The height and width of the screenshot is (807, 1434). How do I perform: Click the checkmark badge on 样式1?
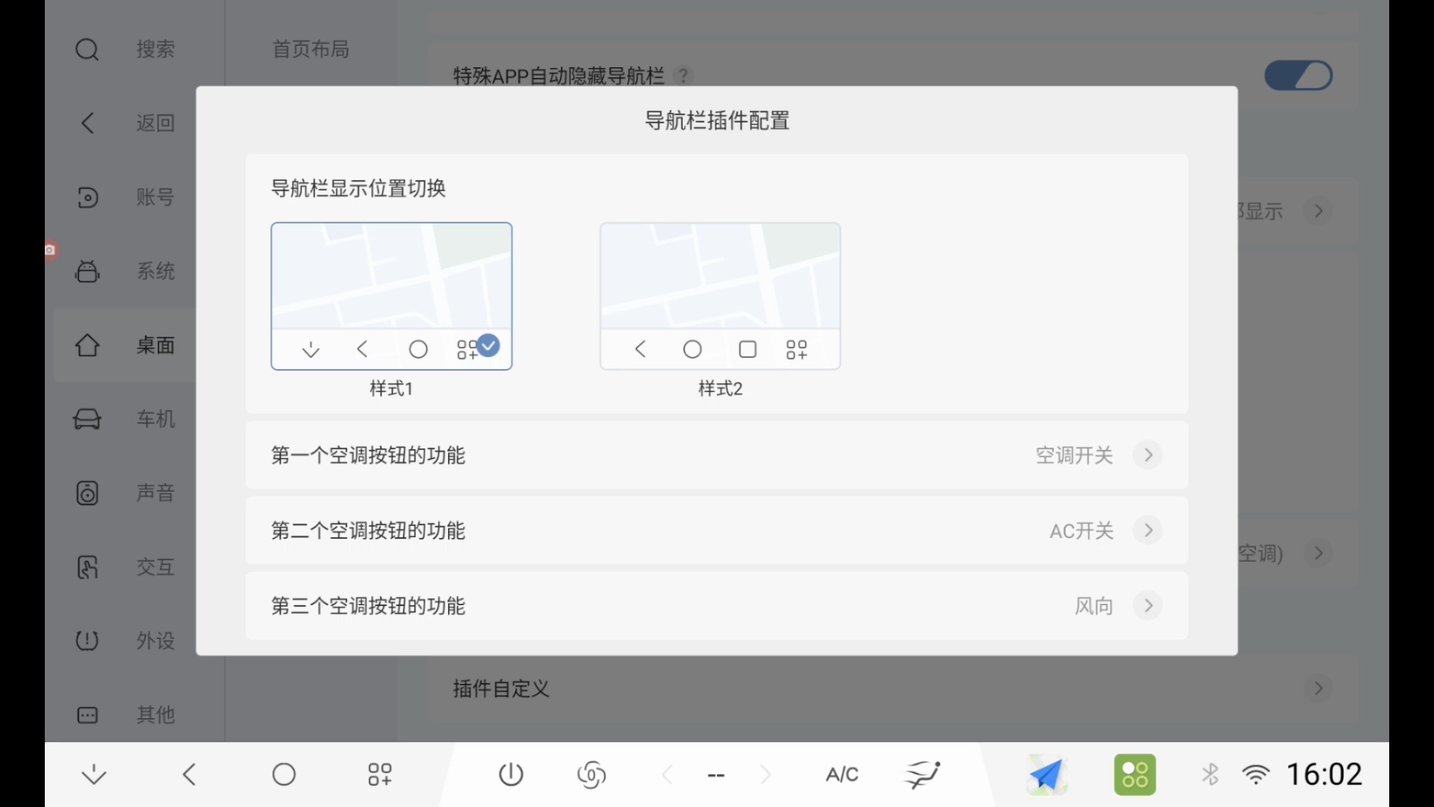(488, 345)
